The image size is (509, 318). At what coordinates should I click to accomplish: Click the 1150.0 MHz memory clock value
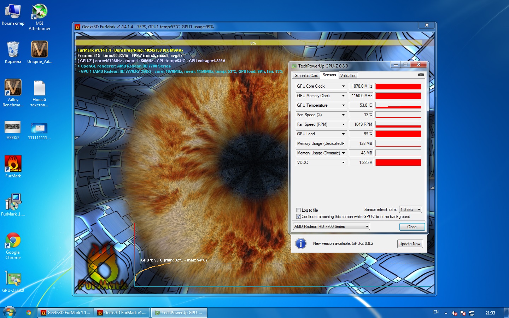point(361,96)
